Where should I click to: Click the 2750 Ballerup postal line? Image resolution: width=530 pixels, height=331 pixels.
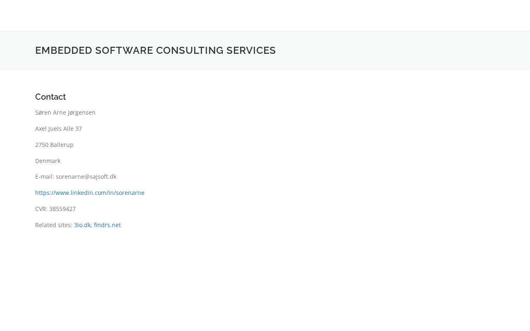point(54,145)
